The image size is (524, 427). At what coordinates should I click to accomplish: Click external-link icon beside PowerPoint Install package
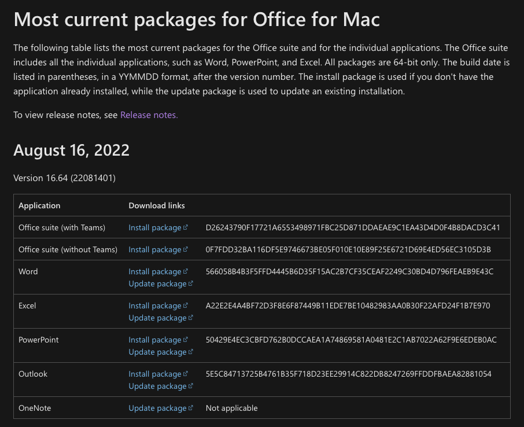pos(186,340)
